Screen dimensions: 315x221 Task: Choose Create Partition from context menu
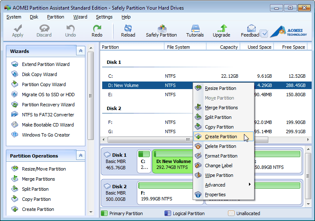[x=223, y=137]
